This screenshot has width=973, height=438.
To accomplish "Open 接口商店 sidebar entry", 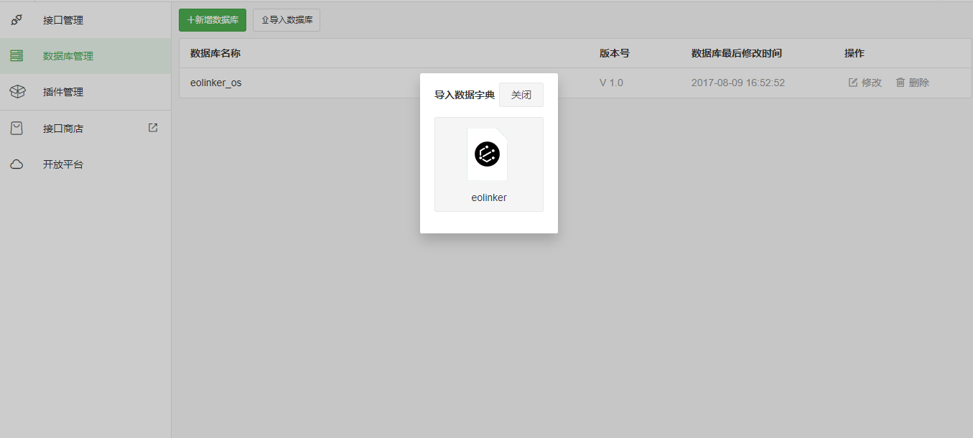I will 85,129.
